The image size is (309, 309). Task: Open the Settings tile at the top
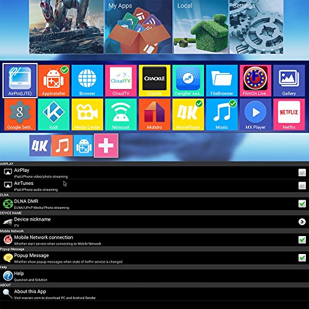coord(256,27)
